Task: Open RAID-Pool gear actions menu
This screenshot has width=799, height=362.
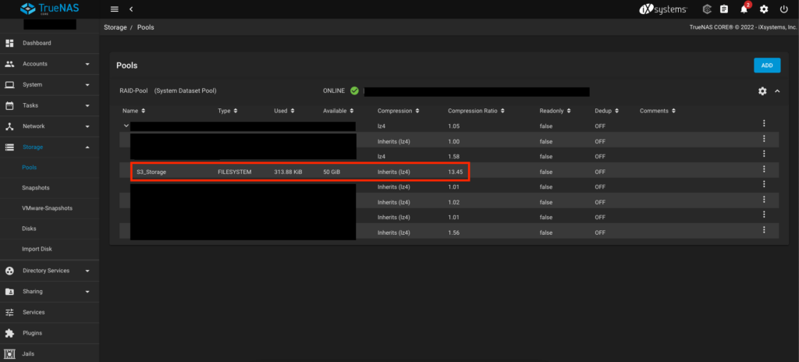Action: coord(762,90)
